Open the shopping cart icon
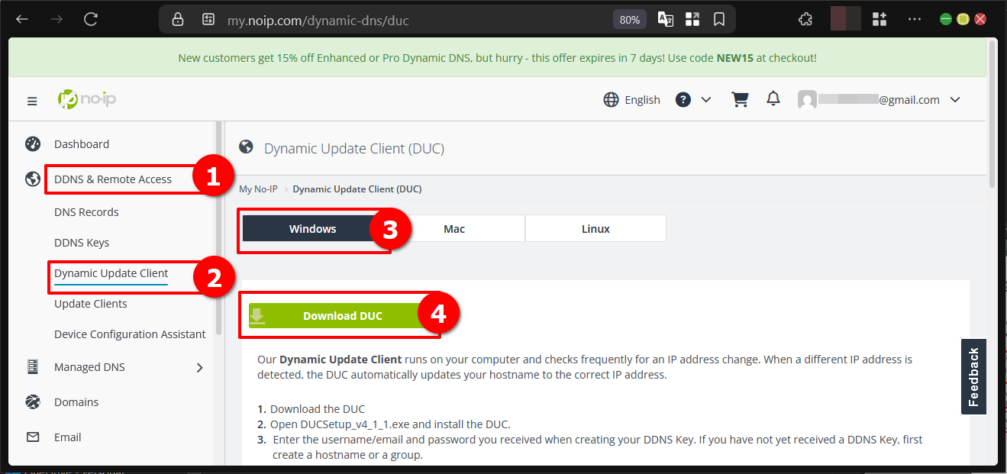1007x474 pixels. click(739, 98)
